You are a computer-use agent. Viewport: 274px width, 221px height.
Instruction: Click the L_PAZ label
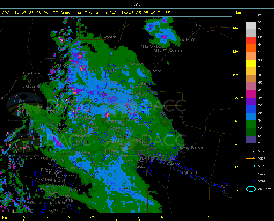226,186
